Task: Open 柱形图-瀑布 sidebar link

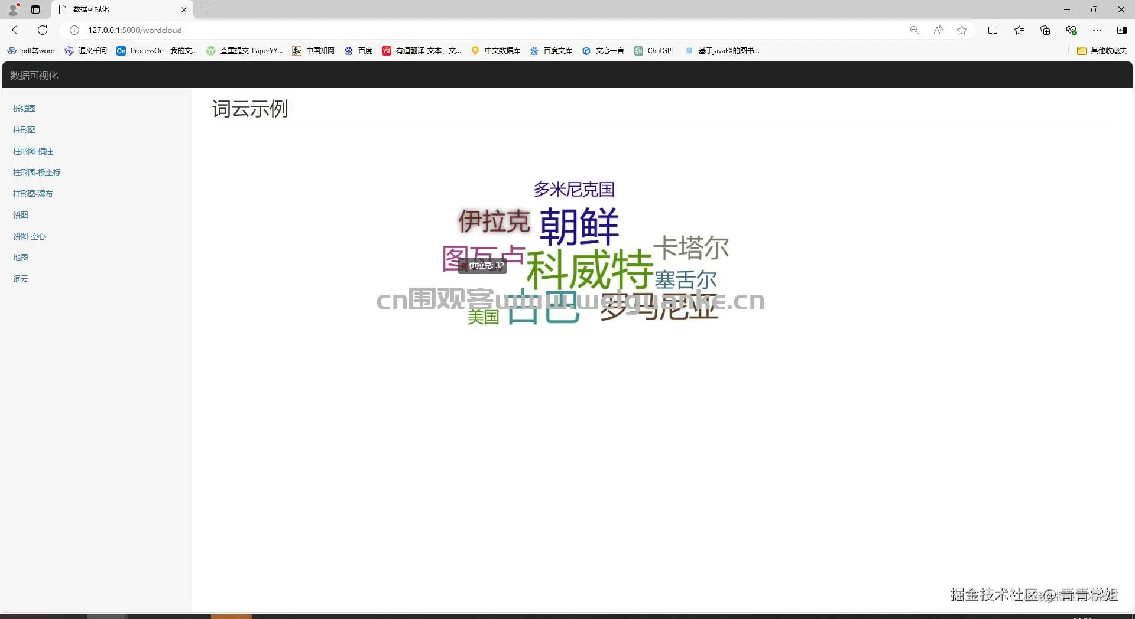Action: pos(33,194)
